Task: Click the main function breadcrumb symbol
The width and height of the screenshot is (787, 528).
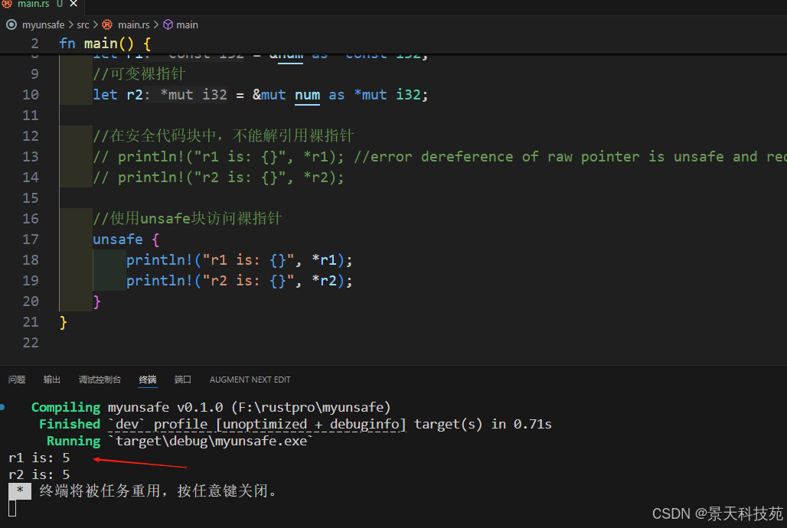Action: point(187,24)
